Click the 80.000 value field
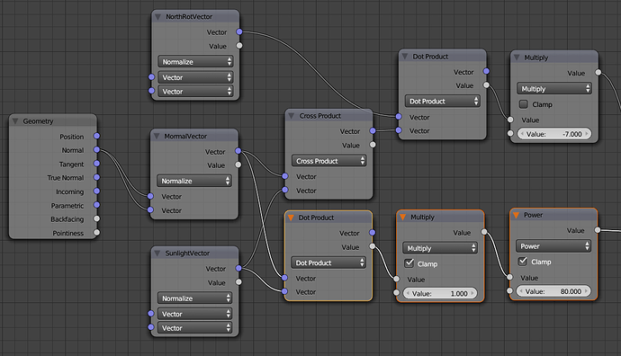The width and height of the screenshot is (621, 356). coord(553,291)
